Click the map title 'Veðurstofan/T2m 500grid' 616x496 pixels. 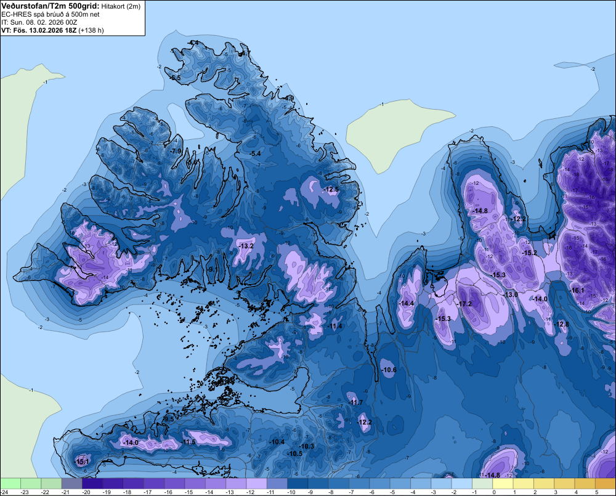pyautogui.click(x=51, y=6)
